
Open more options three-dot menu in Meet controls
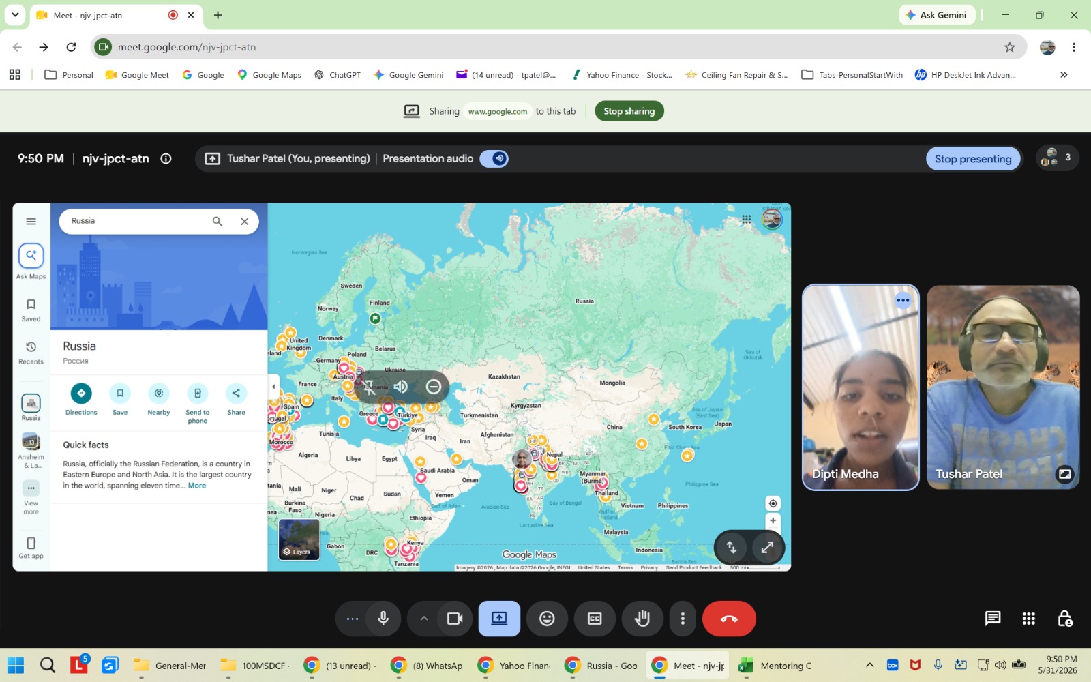pos(683,619)
